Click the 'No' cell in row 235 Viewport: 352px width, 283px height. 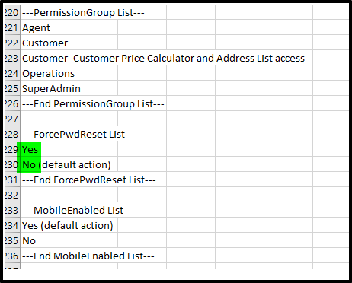click(x=44, y=241)
